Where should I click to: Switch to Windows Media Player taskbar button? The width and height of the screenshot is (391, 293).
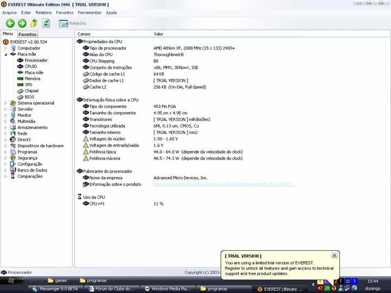168,289
